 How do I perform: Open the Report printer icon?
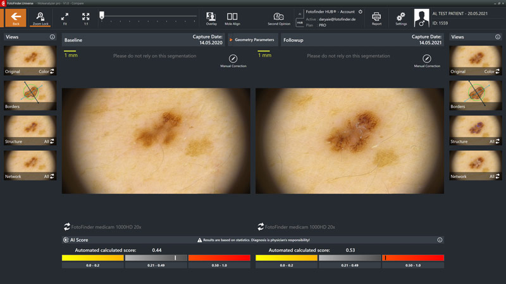[x=376, y=18]
